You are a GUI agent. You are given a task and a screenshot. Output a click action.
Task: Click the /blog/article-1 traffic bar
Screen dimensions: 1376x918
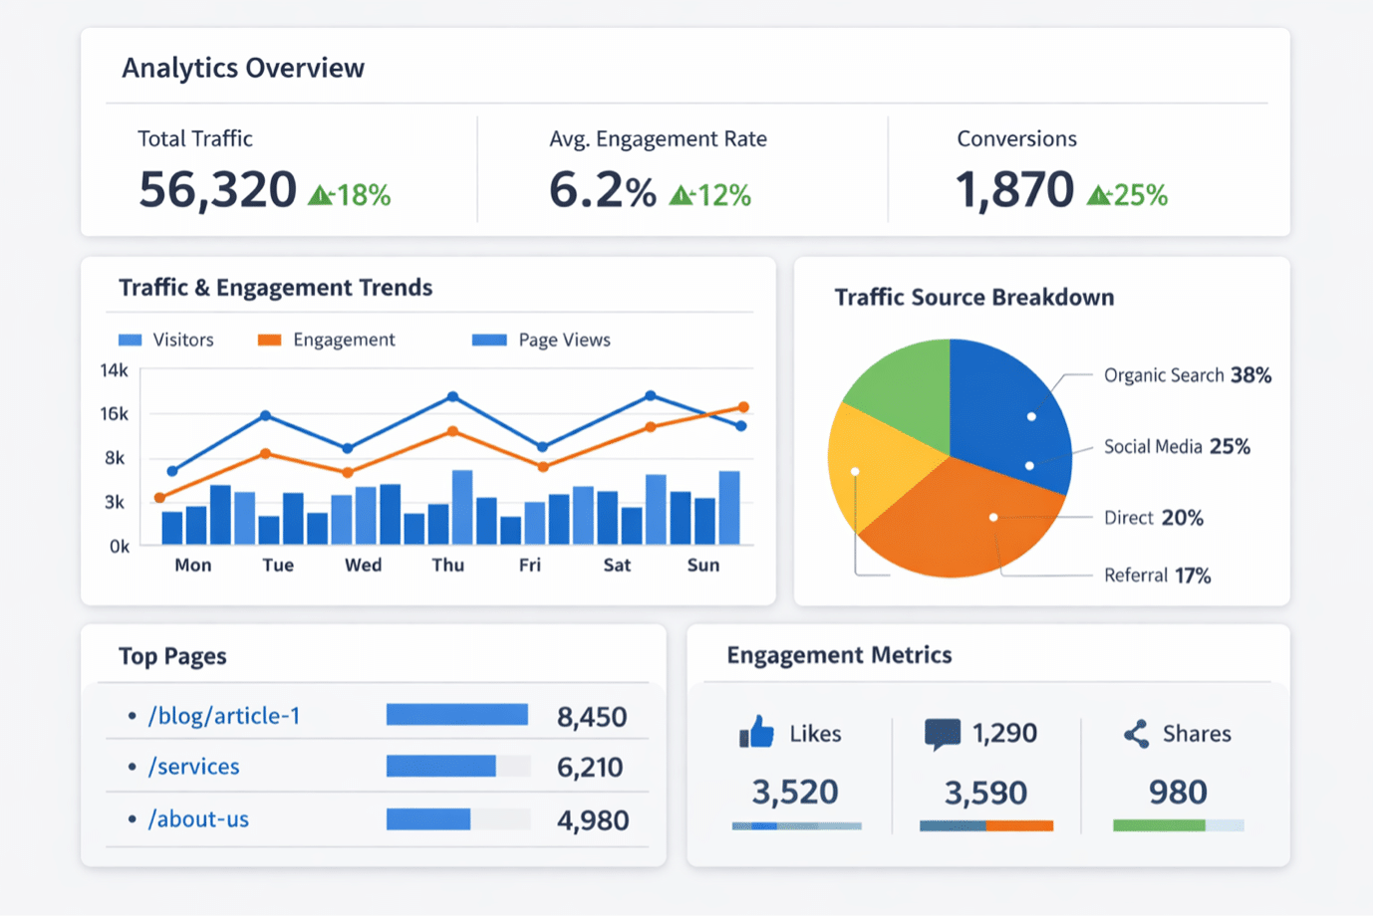(457, 715)
